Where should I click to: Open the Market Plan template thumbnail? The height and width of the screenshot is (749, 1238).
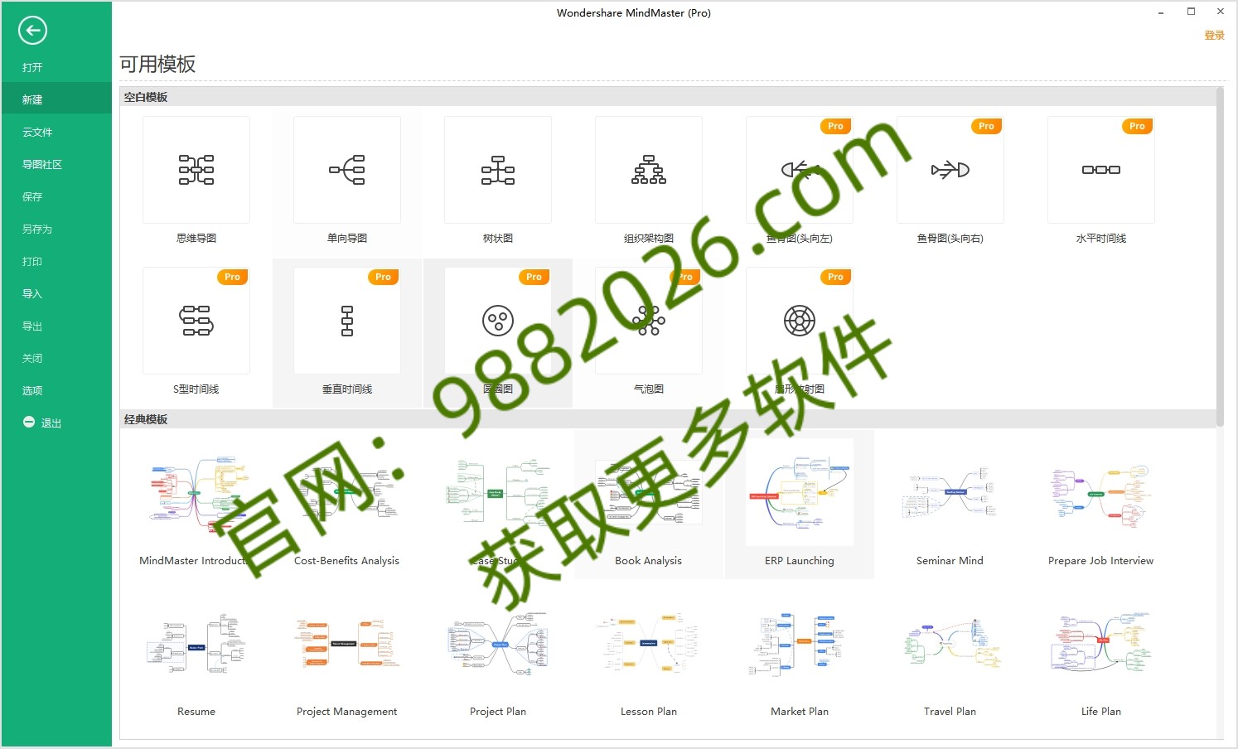[x=800, y=644]
